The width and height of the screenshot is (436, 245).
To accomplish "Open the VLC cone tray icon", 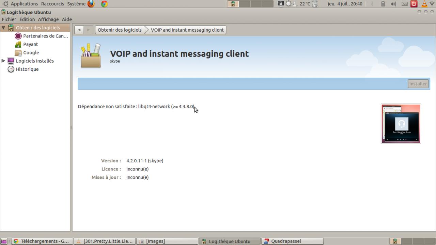I will 424,4.
